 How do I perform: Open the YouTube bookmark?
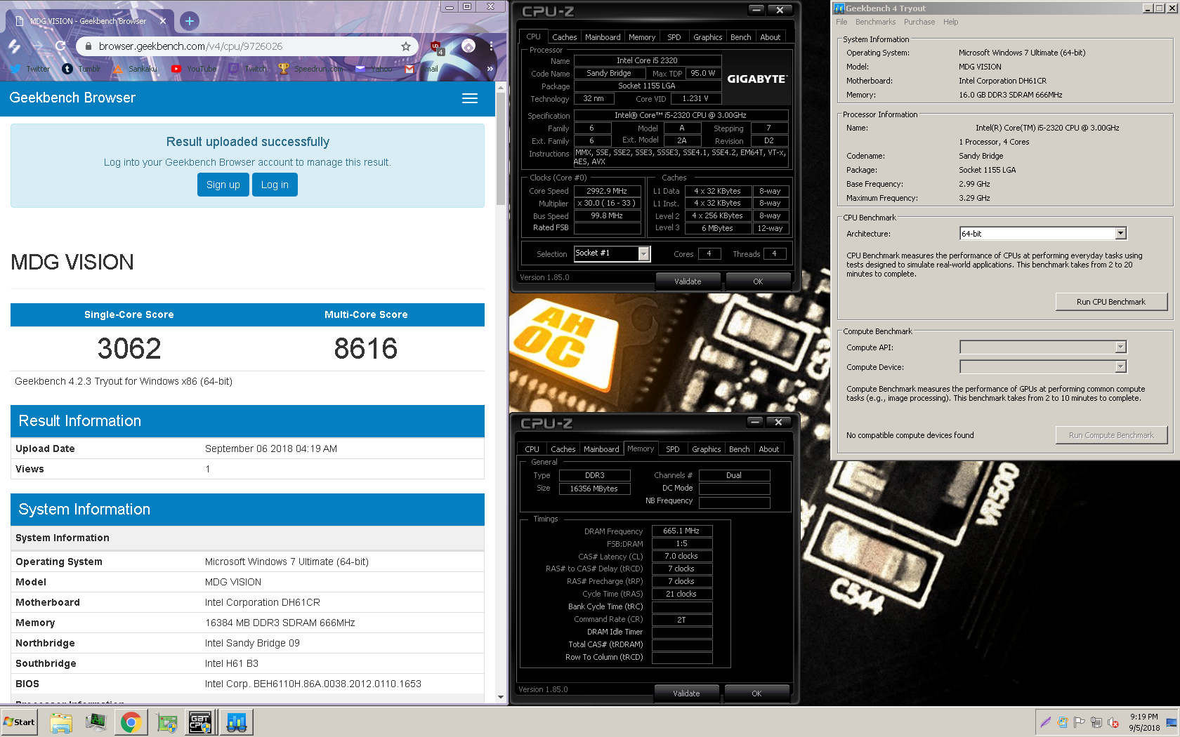click(194, 69)
